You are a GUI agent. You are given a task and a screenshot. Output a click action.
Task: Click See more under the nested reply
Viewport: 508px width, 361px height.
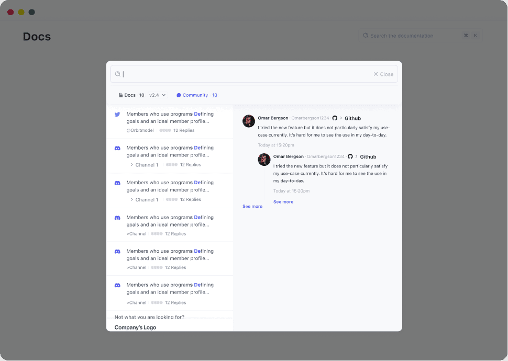[x=283, y=202]
